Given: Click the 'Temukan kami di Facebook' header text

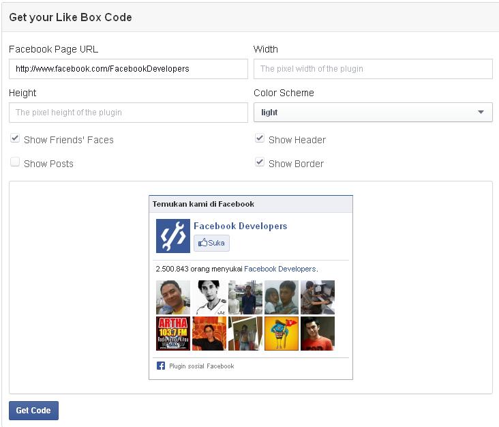Looking at the screenshot, I should point(203,204).
